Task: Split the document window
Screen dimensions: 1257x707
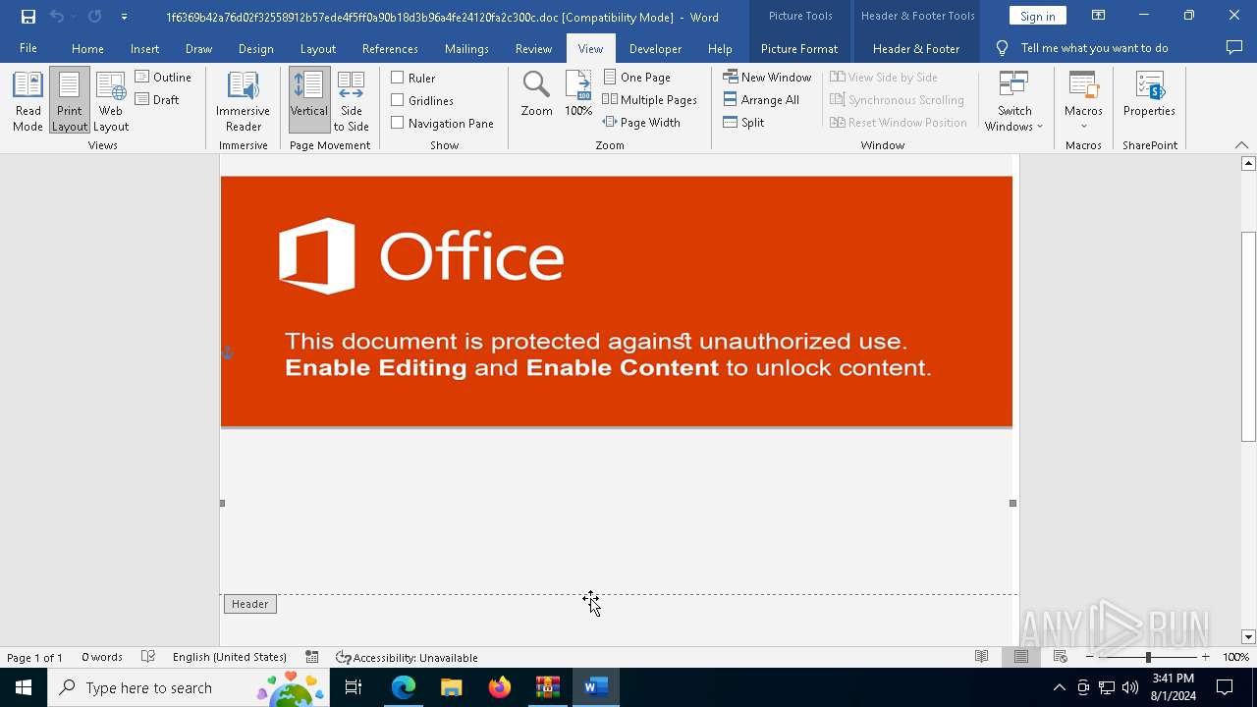Action: 743,122
